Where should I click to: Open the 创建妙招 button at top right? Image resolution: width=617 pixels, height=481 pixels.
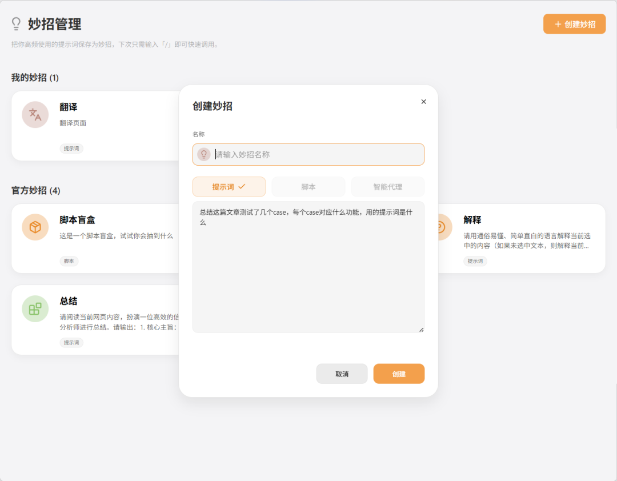(574, 24)
